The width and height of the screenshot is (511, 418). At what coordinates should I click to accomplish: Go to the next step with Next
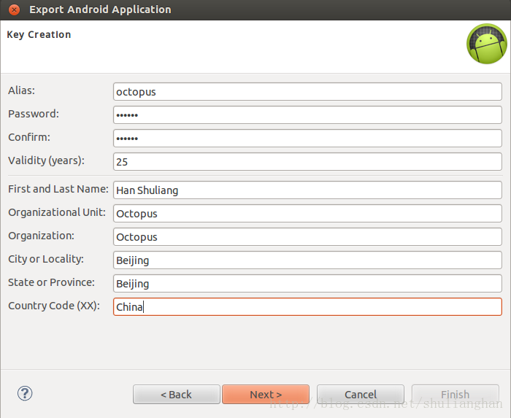[266, 394]
